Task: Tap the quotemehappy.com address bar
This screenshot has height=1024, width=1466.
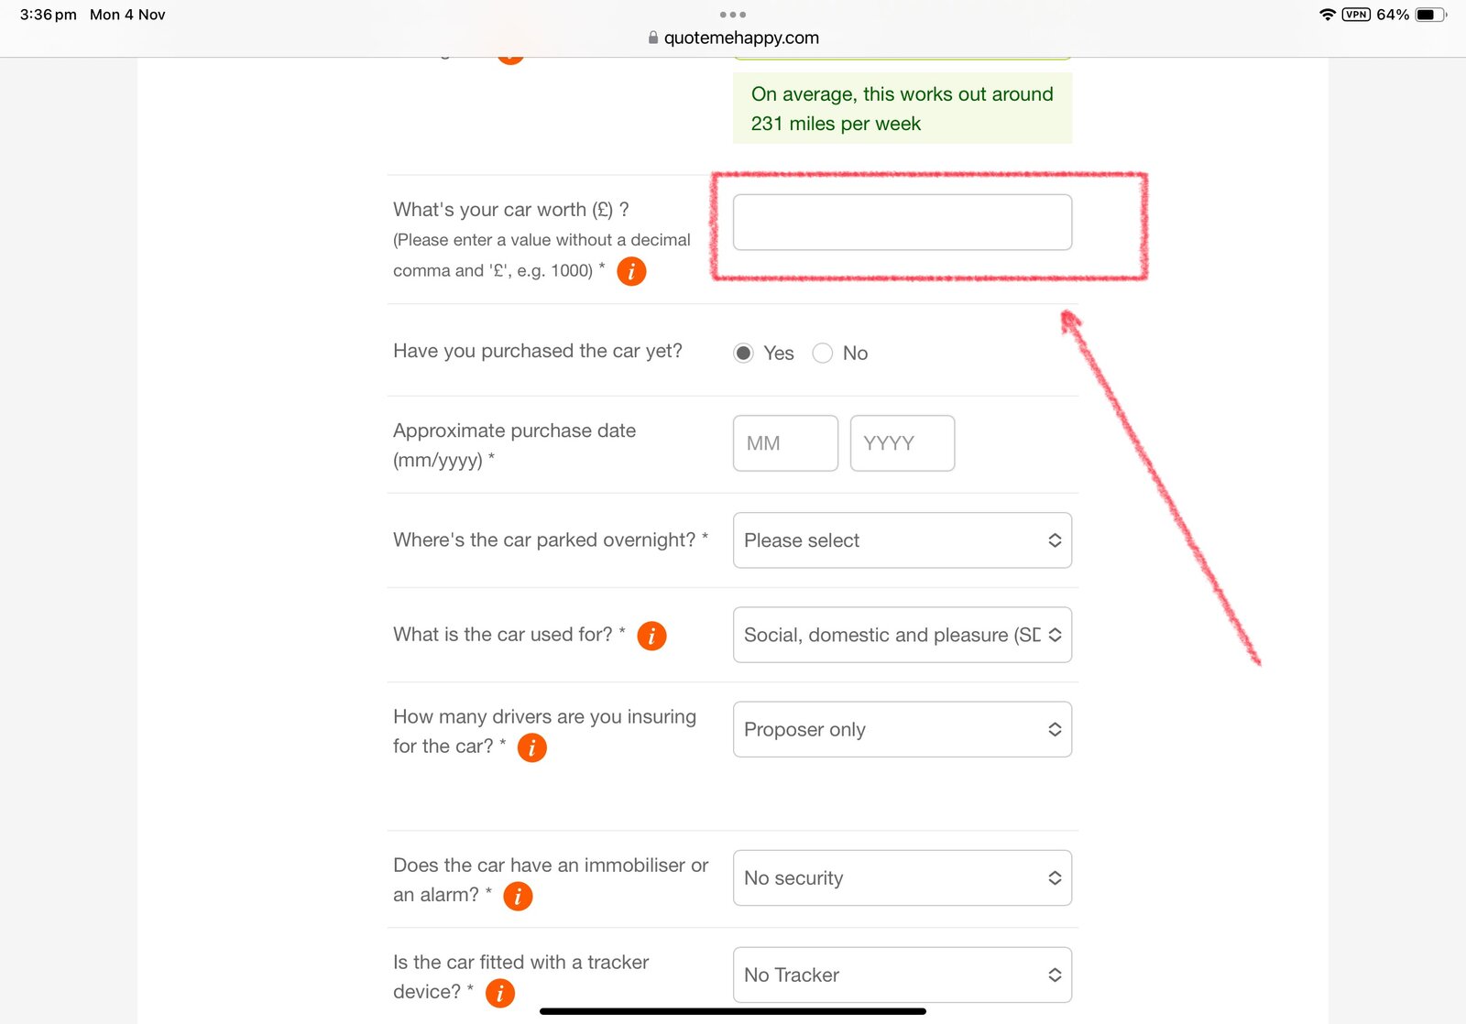Action: pyautogui.click(x=741, y=38)
